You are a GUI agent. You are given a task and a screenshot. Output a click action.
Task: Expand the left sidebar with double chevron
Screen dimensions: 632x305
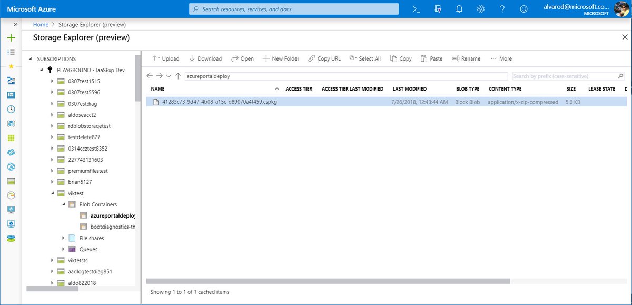click(x=15, y=24)
